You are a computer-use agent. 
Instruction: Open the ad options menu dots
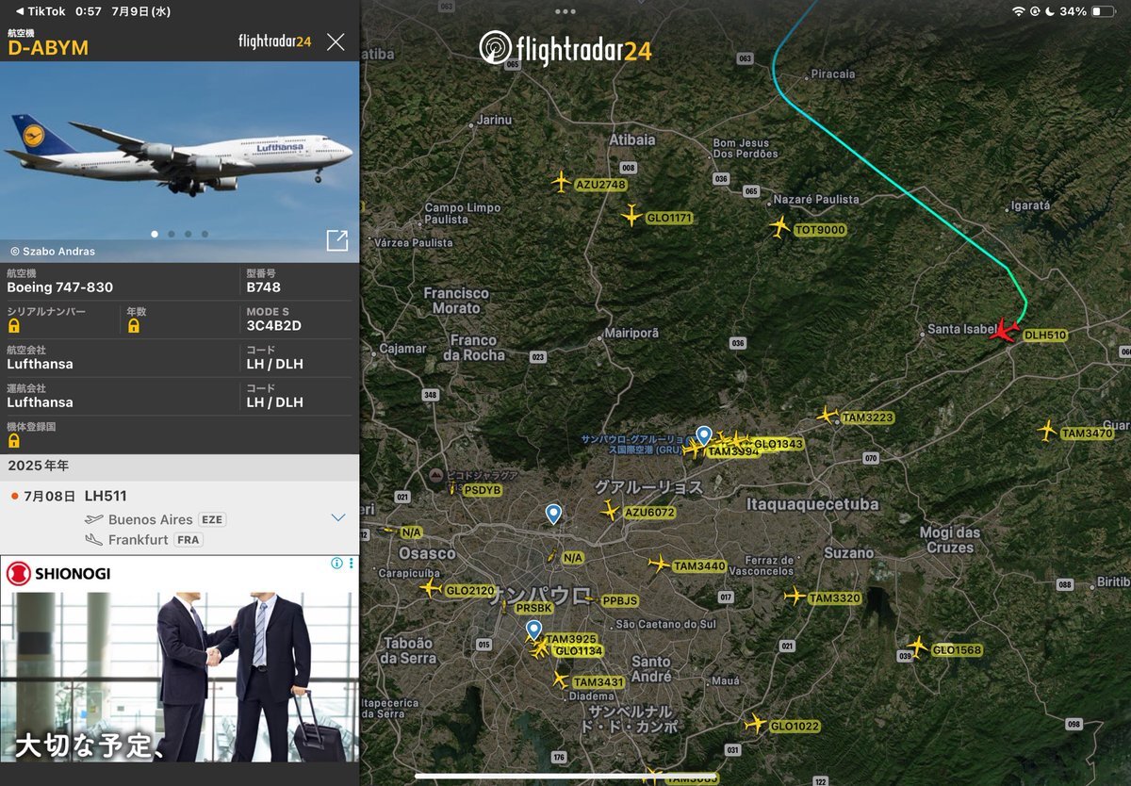point(352,563)
